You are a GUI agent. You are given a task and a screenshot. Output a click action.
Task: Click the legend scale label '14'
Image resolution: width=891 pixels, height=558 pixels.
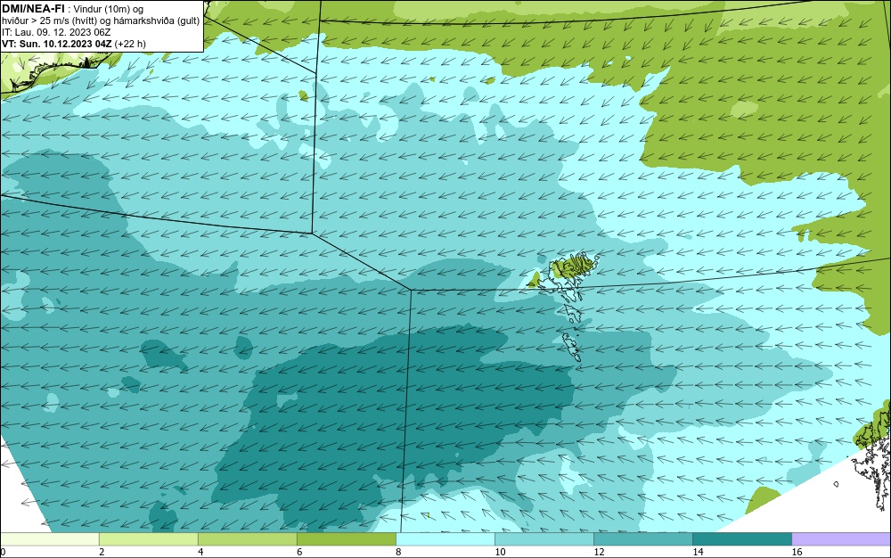[698, 552]
